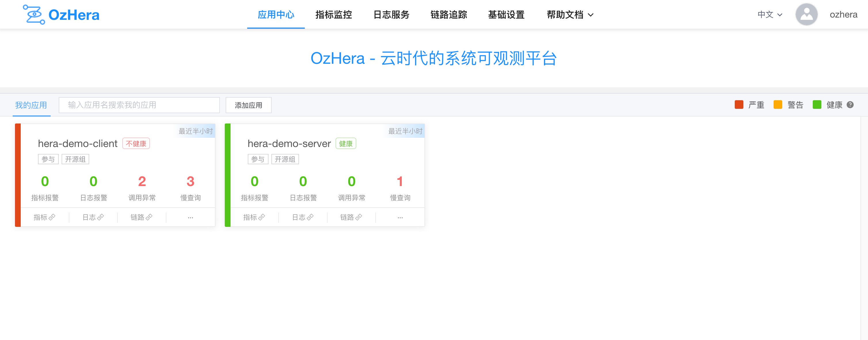Click 慢查询 count 1 on hera-demo-server
This screenshot has width=868, height=340.
coord(400,181)
